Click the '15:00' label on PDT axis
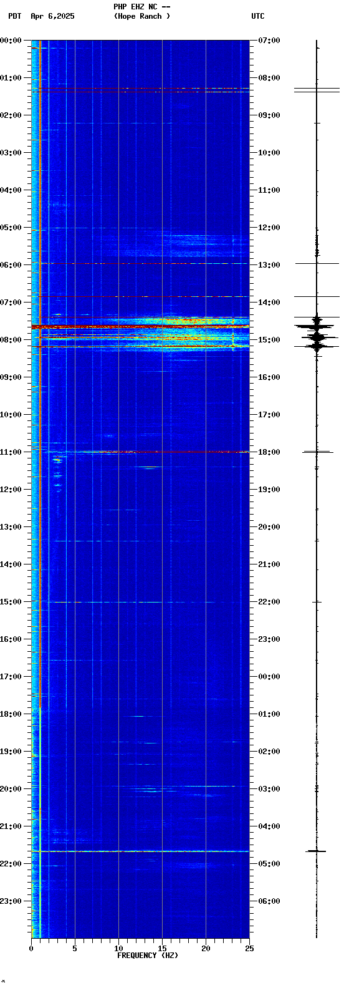344x988 pixels. tap(11, 602)
